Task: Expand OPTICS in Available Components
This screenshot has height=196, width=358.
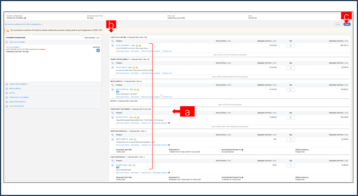Action: [7, 93]
